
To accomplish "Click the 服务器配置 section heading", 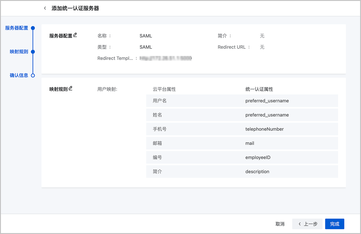I will [61, 36].
